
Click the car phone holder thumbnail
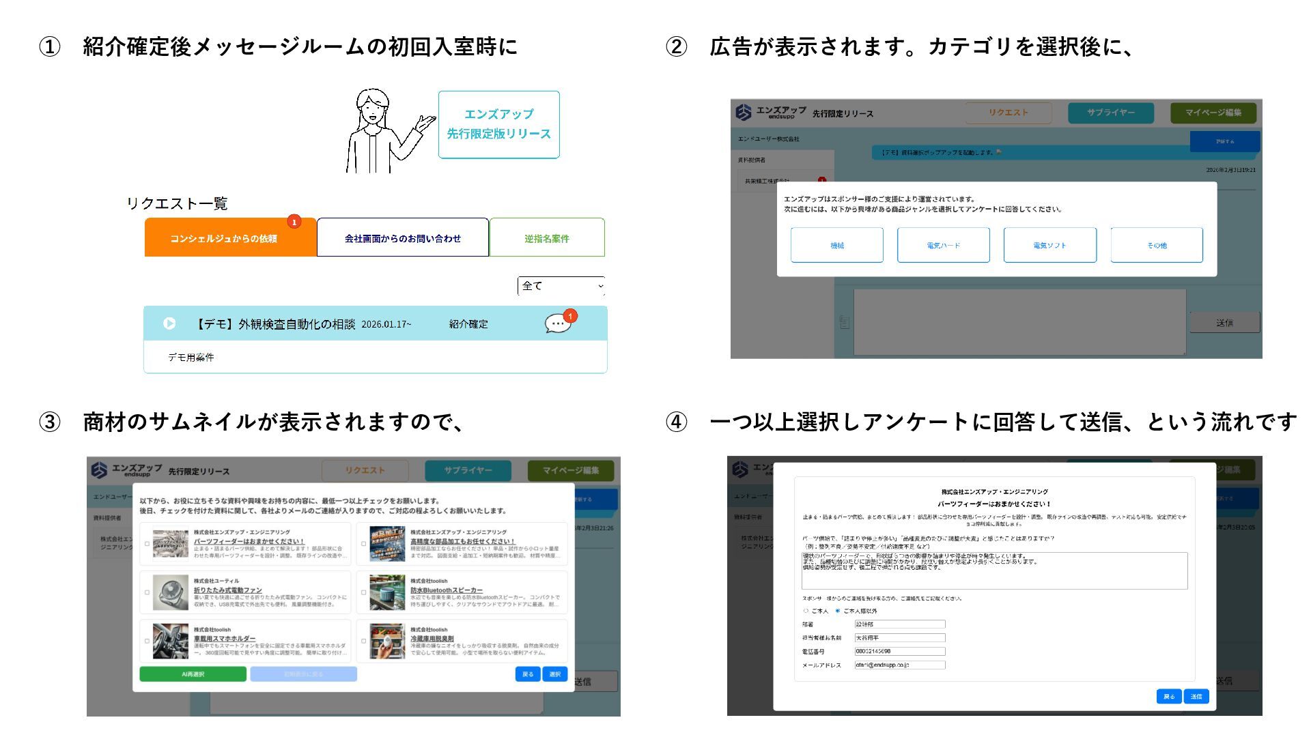click(x=170, y=641)
